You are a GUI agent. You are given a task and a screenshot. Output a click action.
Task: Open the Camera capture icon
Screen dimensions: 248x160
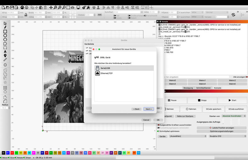(x=72, y=8)
